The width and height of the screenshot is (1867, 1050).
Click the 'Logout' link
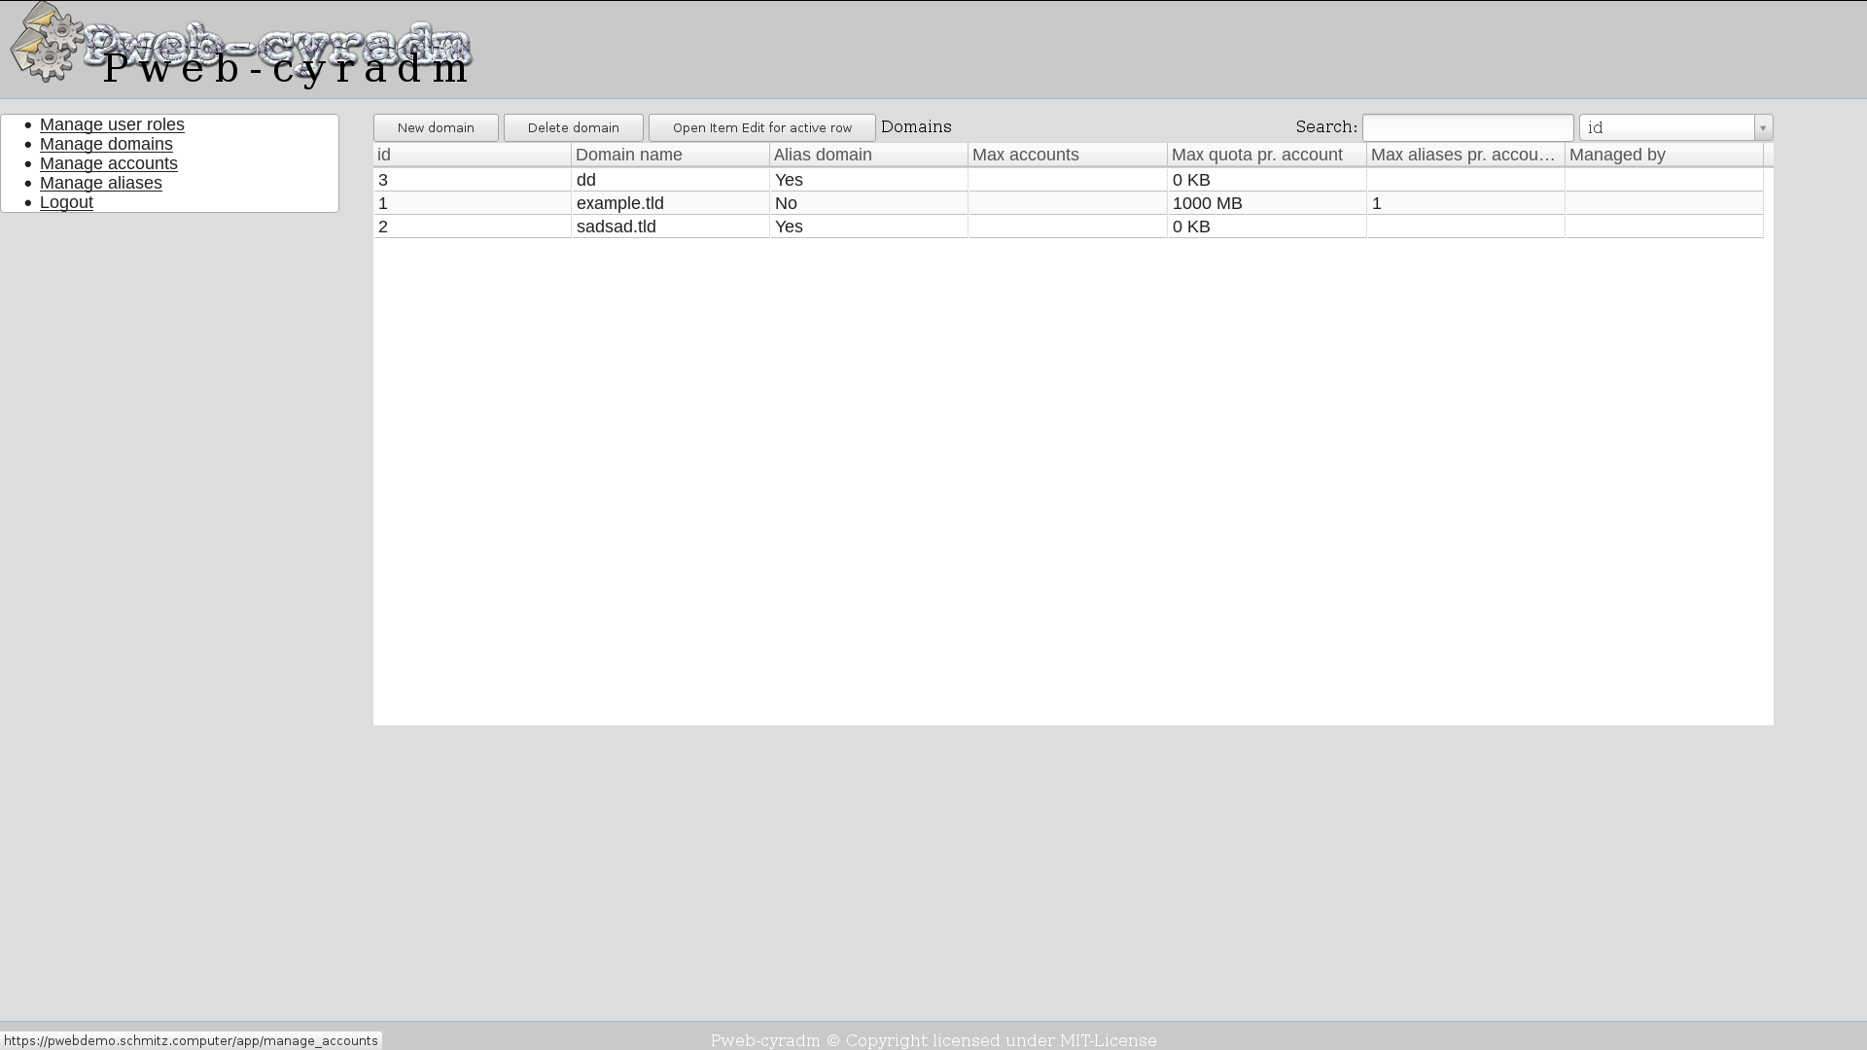click(67, 201)
